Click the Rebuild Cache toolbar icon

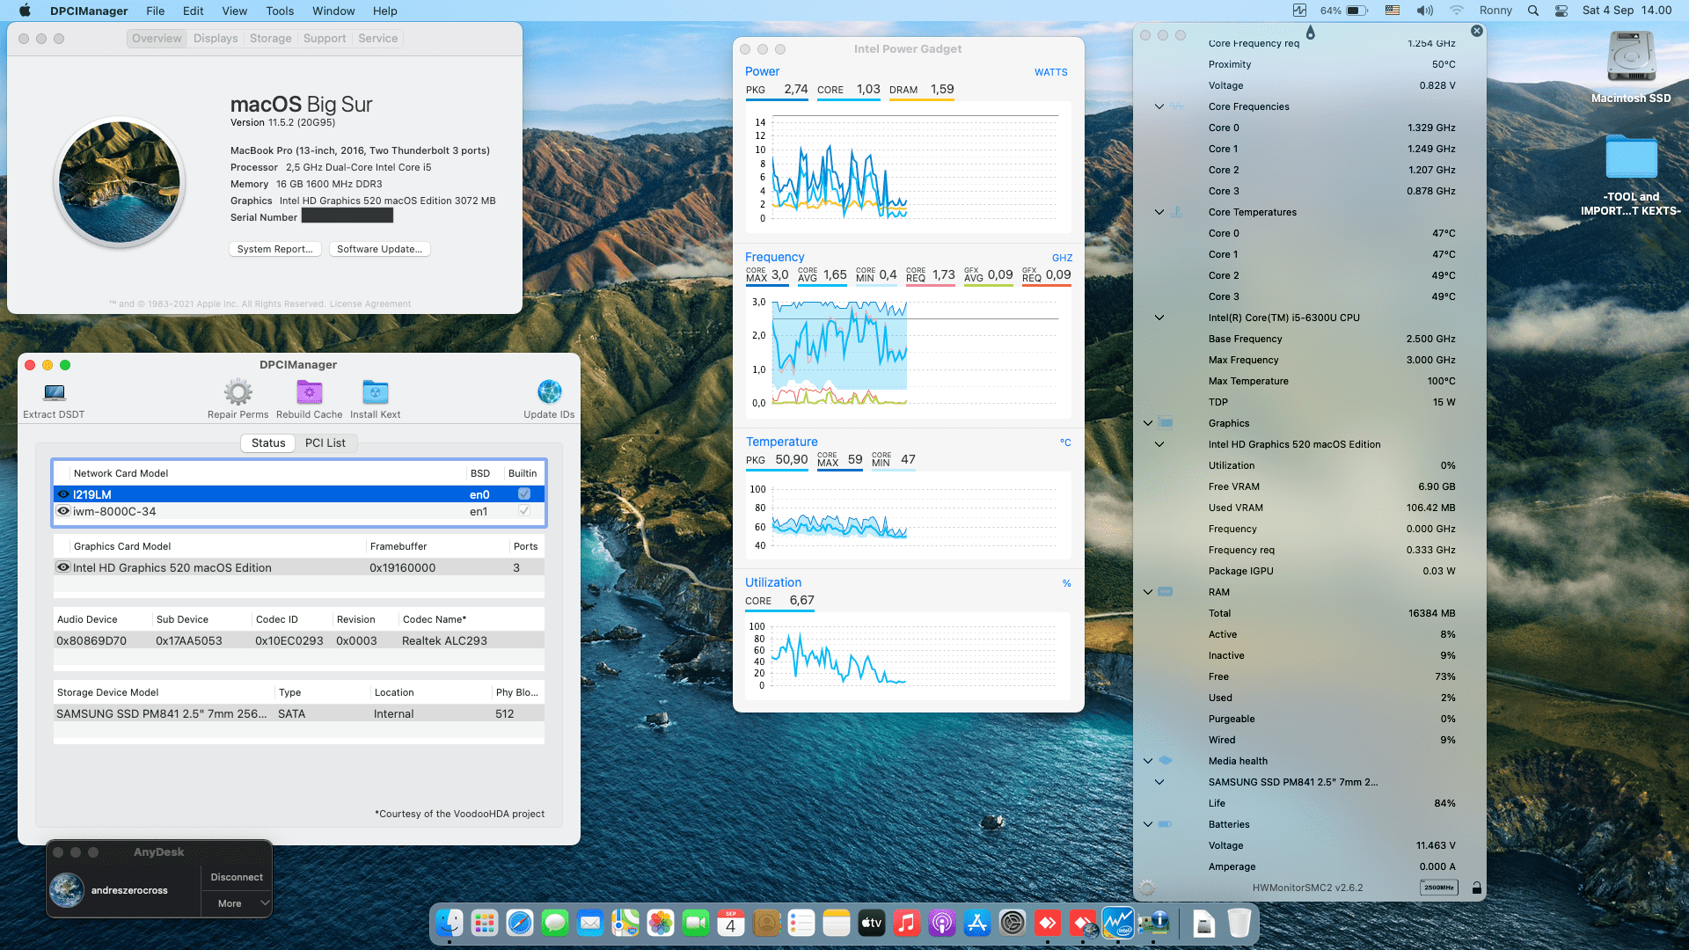(309, 391)
